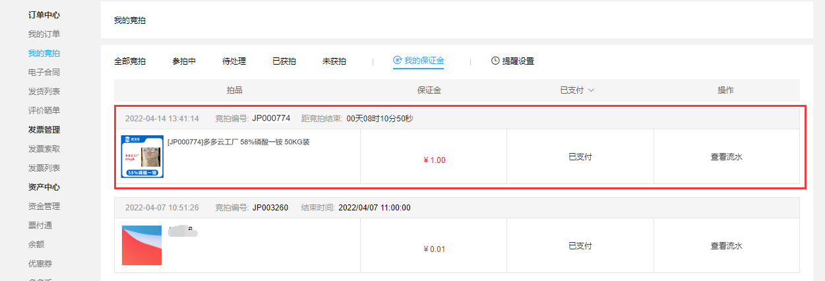Screen dimensions: 825x281
Task: Select 发货列表 in the sidebar
Action: 44,91
